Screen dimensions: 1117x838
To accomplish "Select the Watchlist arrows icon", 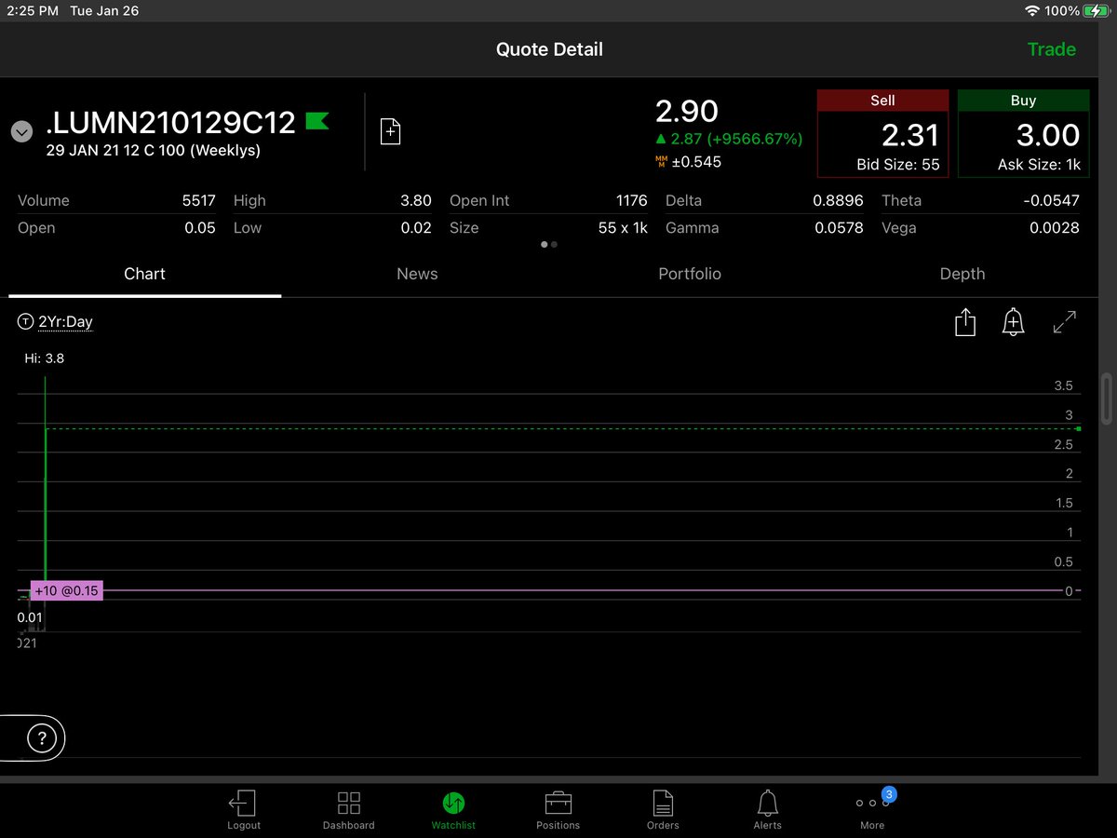I will [x=453, y=803].
